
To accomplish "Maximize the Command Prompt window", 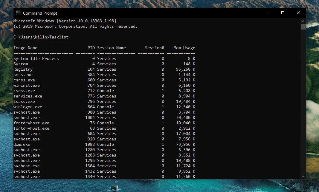I will coord(283,13).
